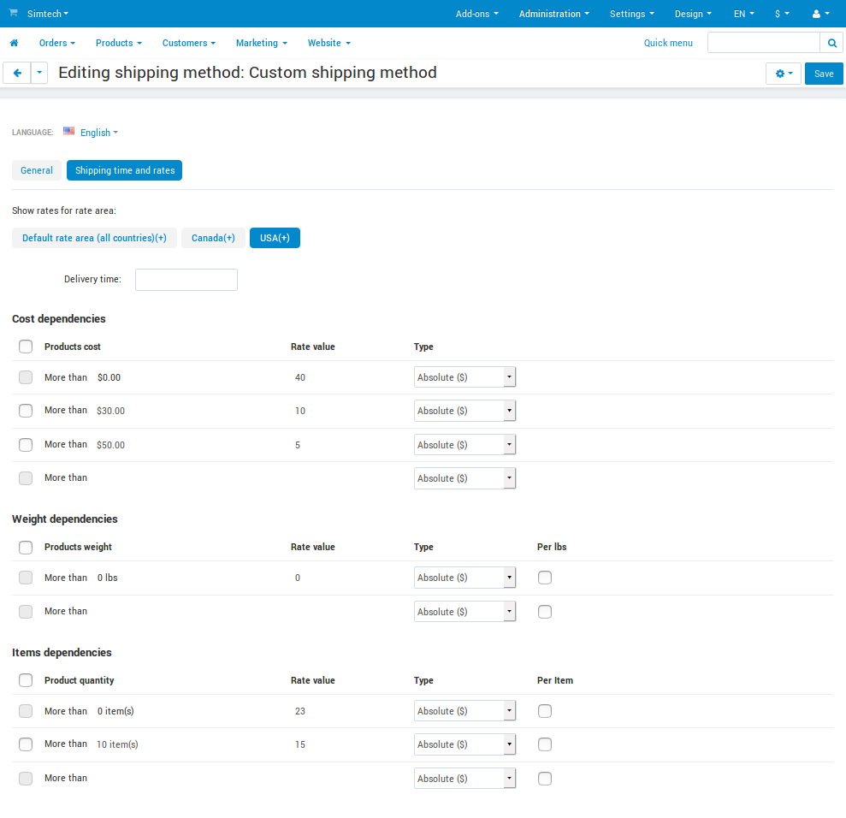Viewport: 846px width, 818px height.
Task: Open the currency $ selector
Action: coord(782,14)
